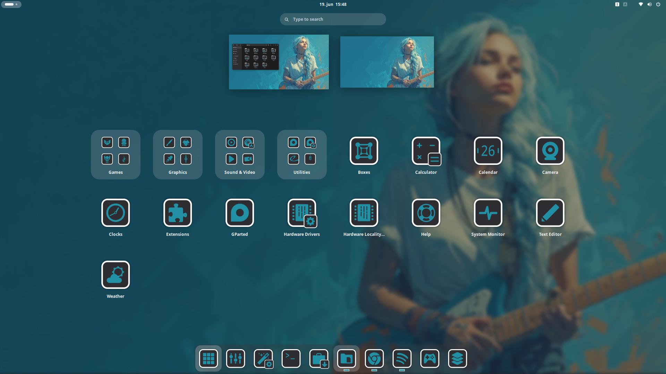The width and height of the screenshot is (666, 374).
Task: Open the stacked layers app in dock
Action: click(x=458, y=358)
